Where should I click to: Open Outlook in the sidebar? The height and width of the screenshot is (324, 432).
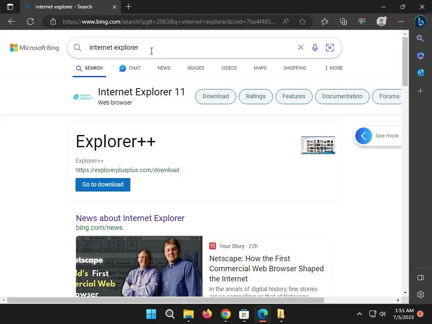[420, 73]
